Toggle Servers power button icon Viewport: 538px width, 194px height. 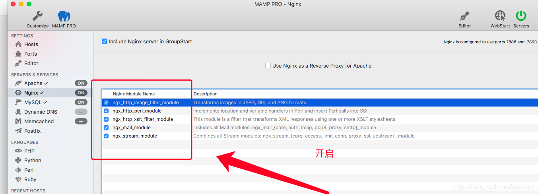pyautogui.click(x=521, y=16)
